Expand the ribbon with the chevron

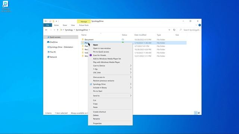pos(196,25)
